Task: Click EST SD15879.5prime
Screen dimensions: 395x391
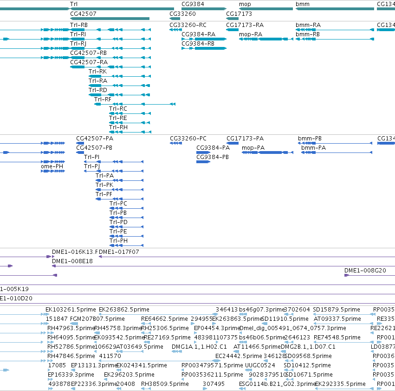Action: click(x=337, y=310)
